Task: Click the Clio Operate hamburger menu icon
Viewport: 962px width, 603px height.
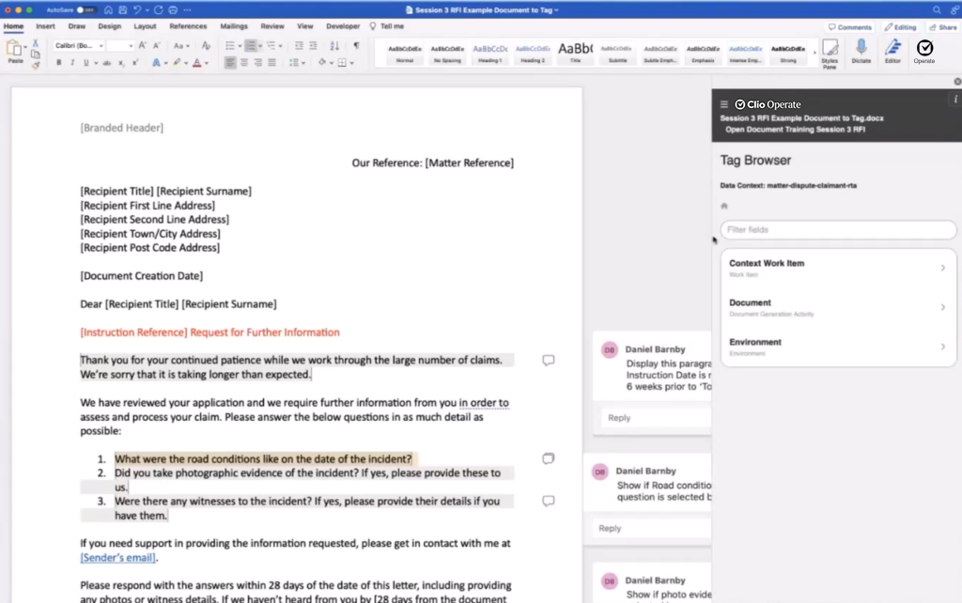Action: (724, 104)
